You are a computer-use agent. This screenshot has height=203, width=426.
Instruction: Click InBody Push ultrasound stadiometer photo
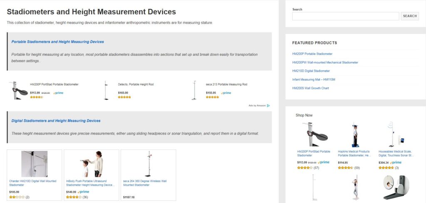92,164
